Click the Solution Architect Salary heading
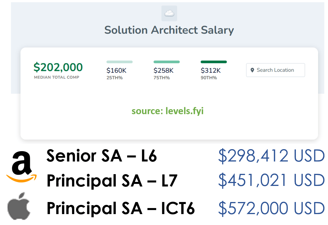The height and width of the screenshot is (225, 328). point(169,30)
